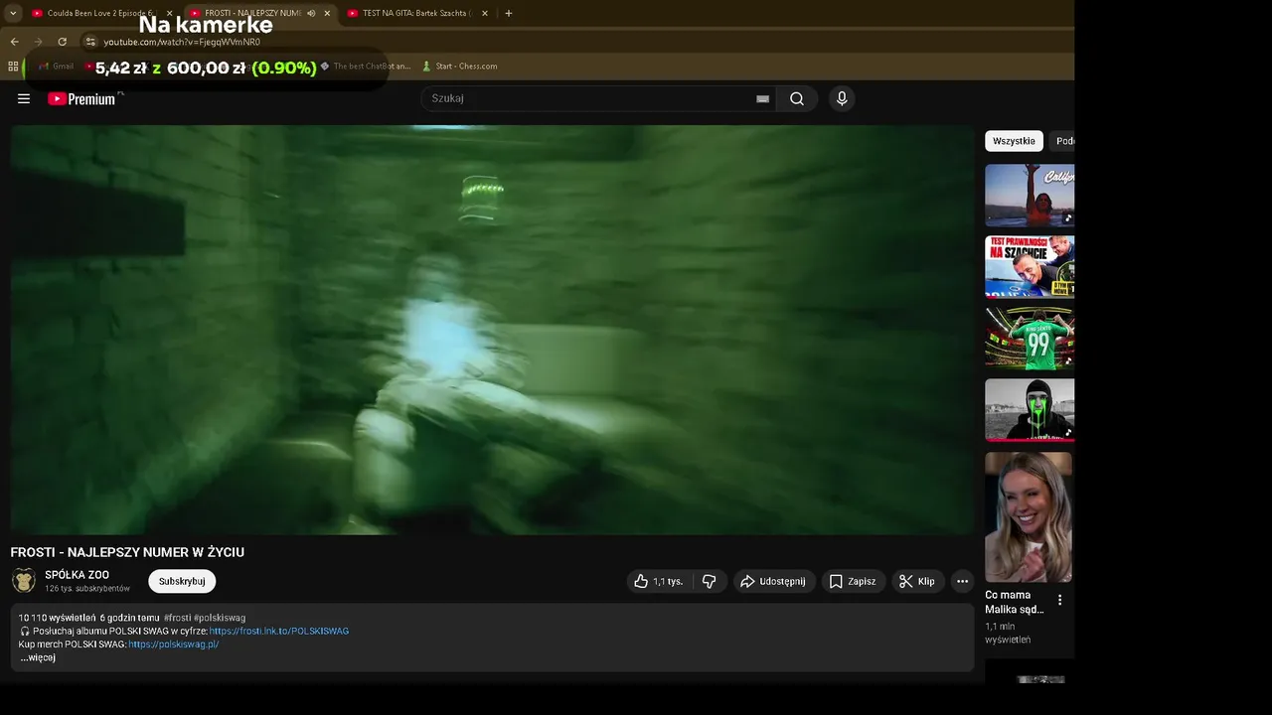Open the Gmail bookmark

coord(57,67)
